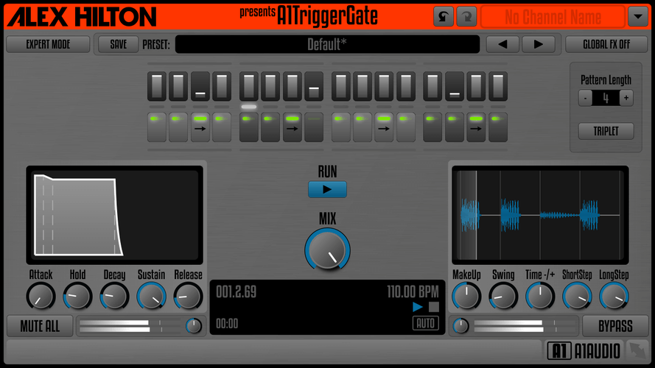Click step 15 lower button with arrow
Viewport: 655px width, 368px height.
(x=476, y=127)
